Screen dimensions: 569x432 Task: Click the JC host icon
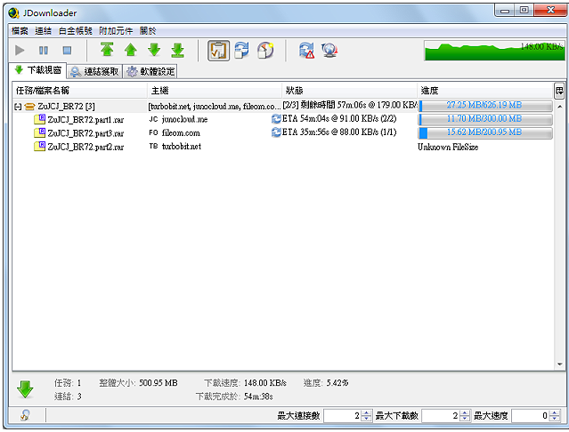(153, 119)
